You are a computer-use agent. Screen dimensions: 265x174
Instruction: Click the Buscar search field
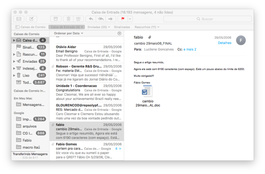coord(207,19)
